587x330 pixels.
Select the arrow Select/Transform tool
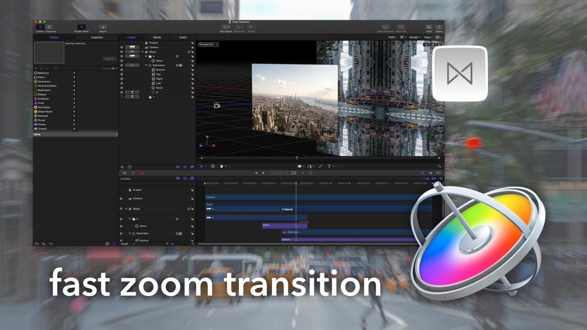(201, 166)
